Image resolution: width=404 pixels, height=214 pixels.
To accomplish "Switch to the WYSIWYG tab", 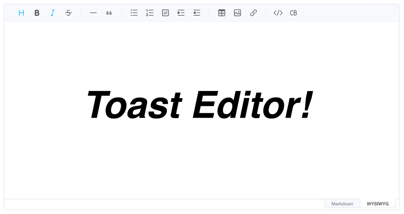I will coord(378,203).
